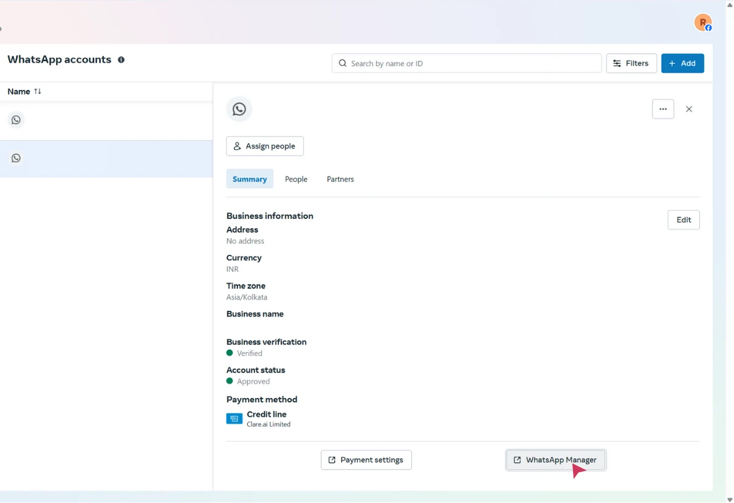Image resolution: width=734 pixels, height=503 pixels.
Task: Close the account details panel
Action: tap(689, 109)
